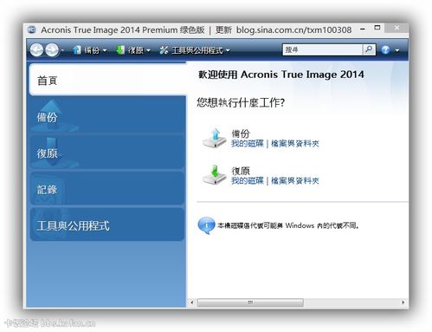Click the 歡迎使用 Acronis True Image 2014 heading
Screen dimensions: 432x332
(x=281, y=75)
